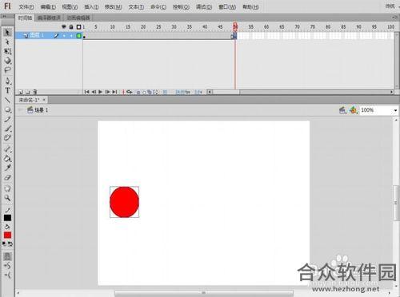This screenshot has height=297, width=400.
Task: Select the Subselection tool
Action: click(7, 42)
